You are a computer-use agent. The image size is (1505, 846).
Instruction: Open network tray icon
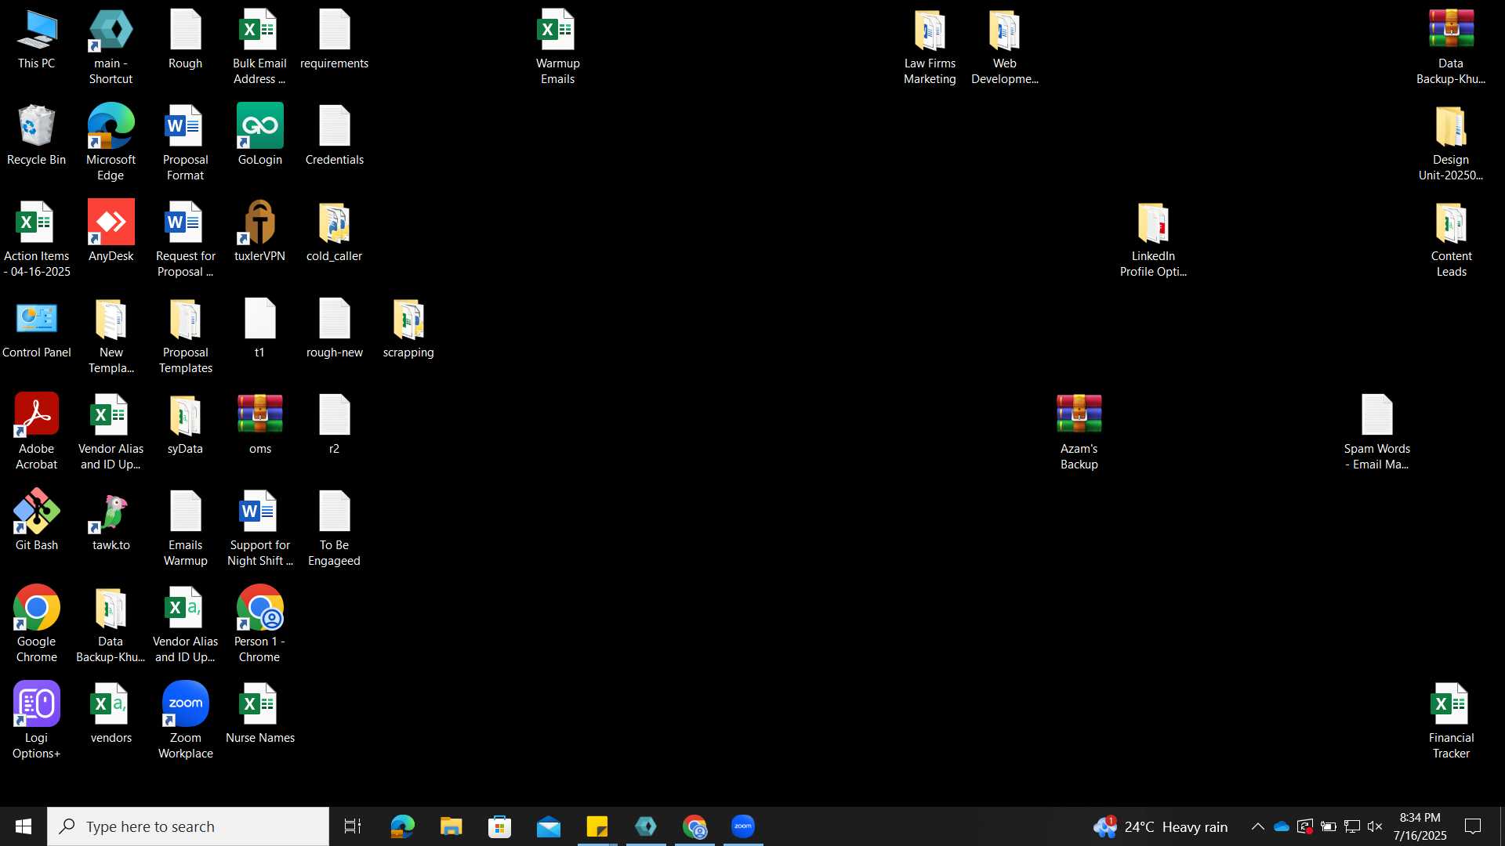(1352, 826)
